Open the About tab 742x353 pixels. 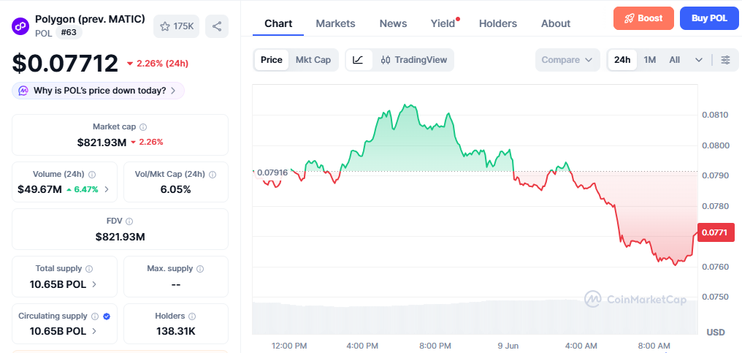[556, 23]
